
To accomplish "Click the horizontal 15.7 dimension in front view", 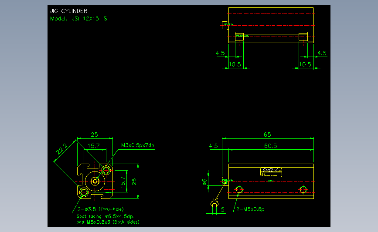I will (94, 146).
